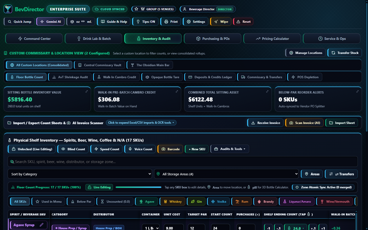The image size is (368, 230).
Task: Toggle Blind Count mode
Action: click(73, 149)
